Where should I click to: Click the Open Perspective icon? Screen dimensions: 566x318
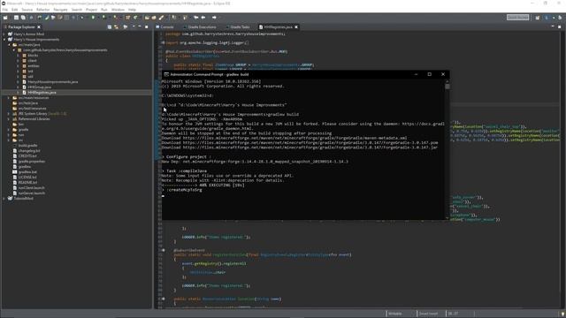pyautogui.click(x=538, y=18)
